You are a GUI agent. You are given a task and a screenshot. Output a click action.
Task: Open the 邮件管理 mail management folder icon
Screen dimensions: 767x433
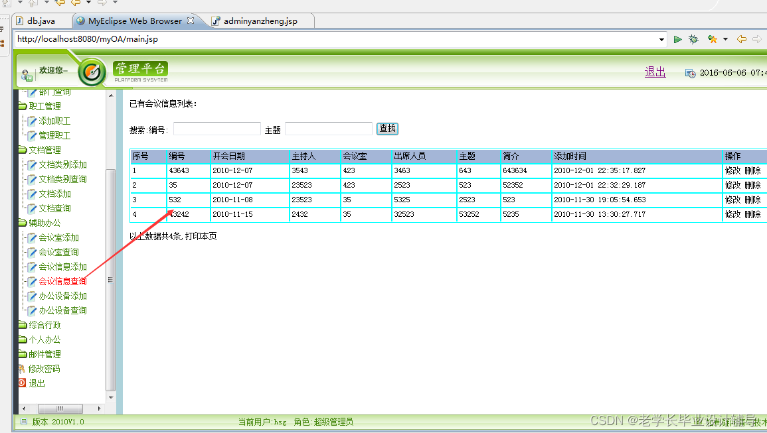(21, 353)
